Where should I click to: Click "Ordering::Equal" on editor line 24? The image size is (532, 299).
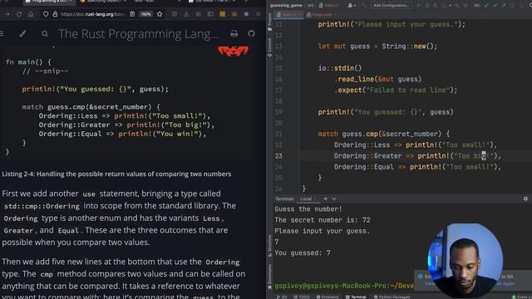[364, 167]
